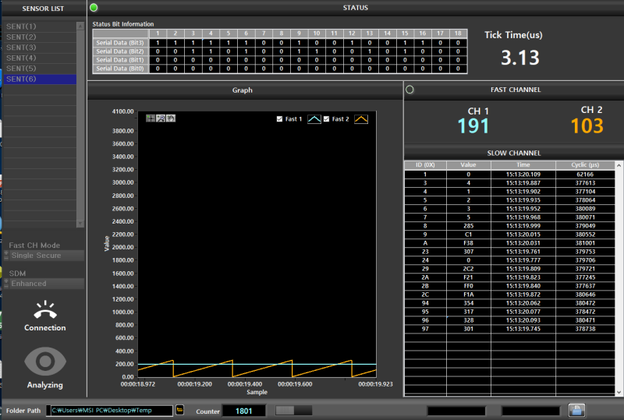624x420 pixels.
Task: Open the Fast CH Mode Single Secure selector
Action: pos(45,256)
